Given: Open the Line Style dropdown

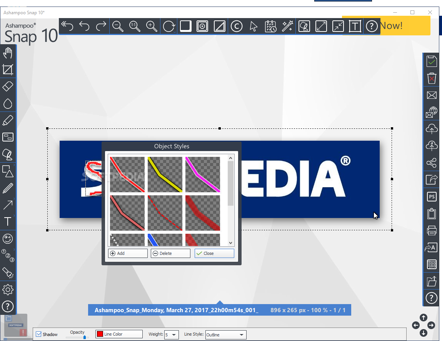Looking at the screenshot, I should click(x=226, y=334).
